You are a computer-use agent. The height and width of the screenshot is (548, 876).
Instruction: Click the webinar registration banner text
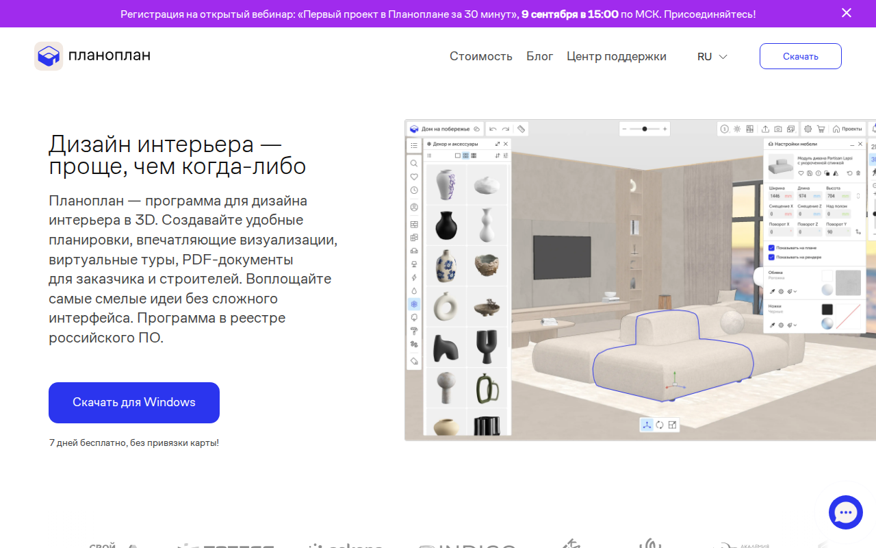click(x=438, y=14)
